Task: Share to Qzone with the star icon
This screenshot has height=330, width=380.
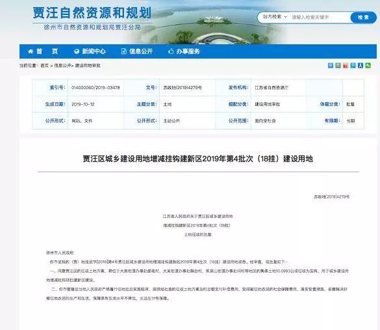Action: tap(338, 65)
